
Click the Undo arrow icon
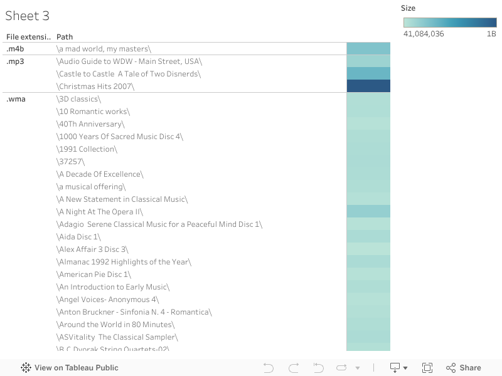[x=269, y=368]
